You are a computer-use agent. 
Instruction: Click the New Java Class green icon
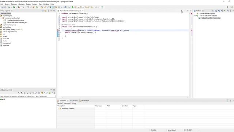pos(37,7)
